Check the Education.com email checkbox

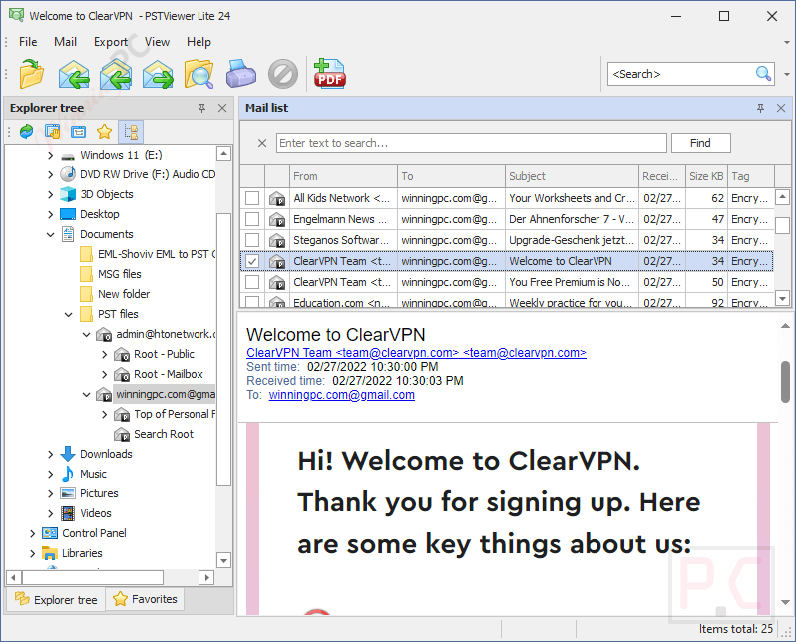(252, 302)
